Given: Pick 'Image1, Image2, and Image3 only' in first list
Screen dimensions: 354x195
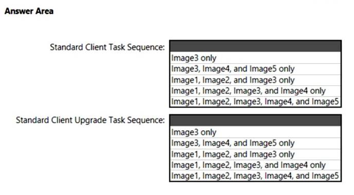Looking at the screenshot, I should (x=255, y=80).
